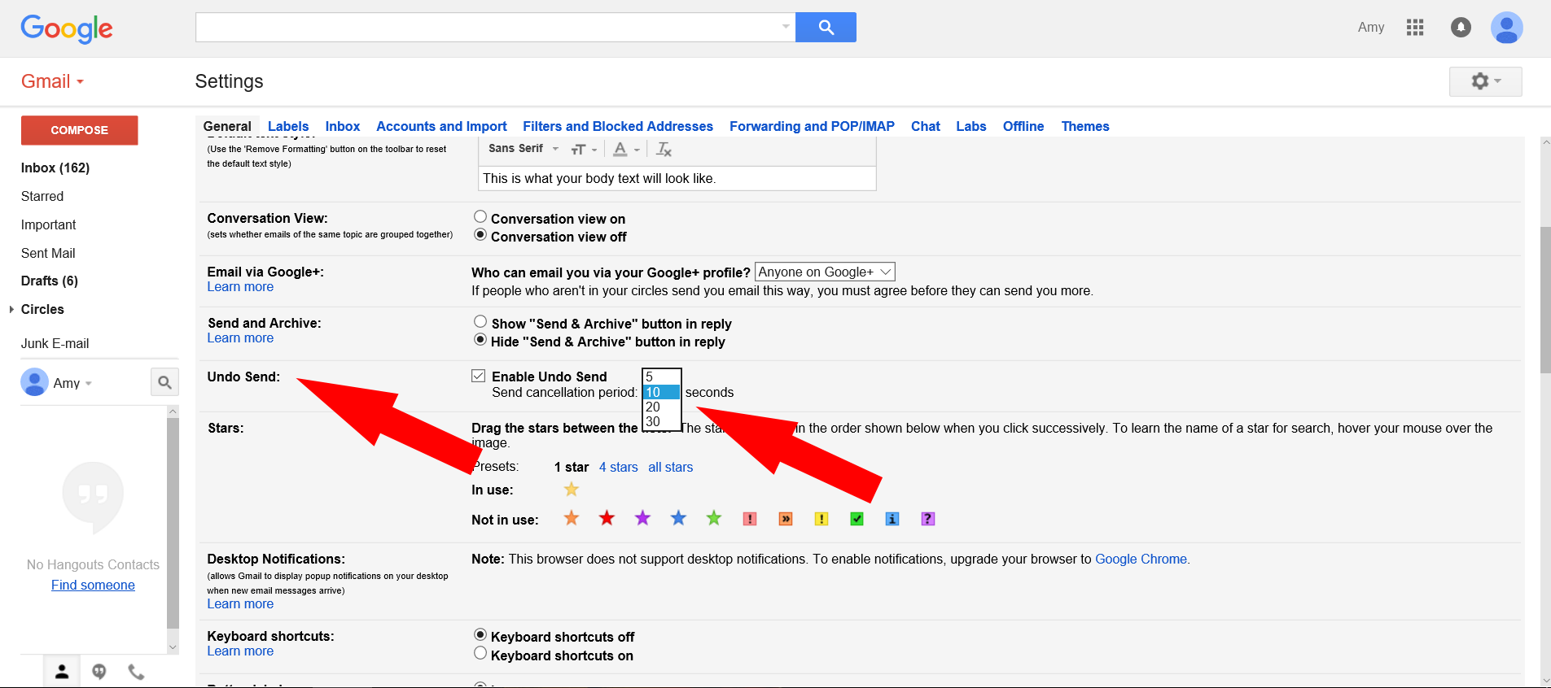Expand the Circles label
Image resolution: width=1551 pixels, height=688 pixels.
(11, 309)
